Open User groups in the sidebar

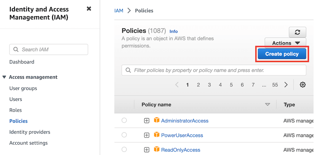23,88
